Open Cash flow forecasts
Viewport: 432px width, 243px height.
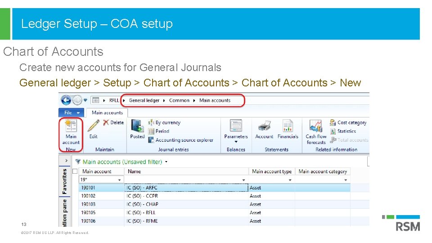(316, 130)
